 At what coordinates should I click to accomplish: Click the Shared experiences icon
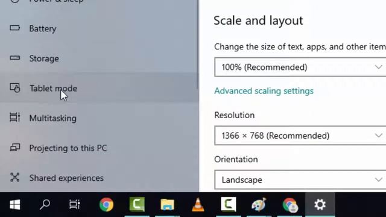click(x=14, y=177)
